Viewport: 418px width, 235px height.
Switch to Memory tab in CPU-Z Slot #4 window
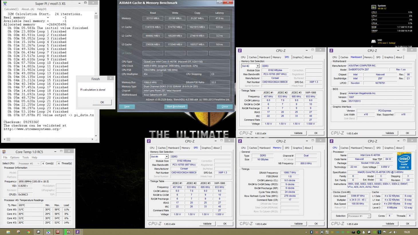click(186, 148)
